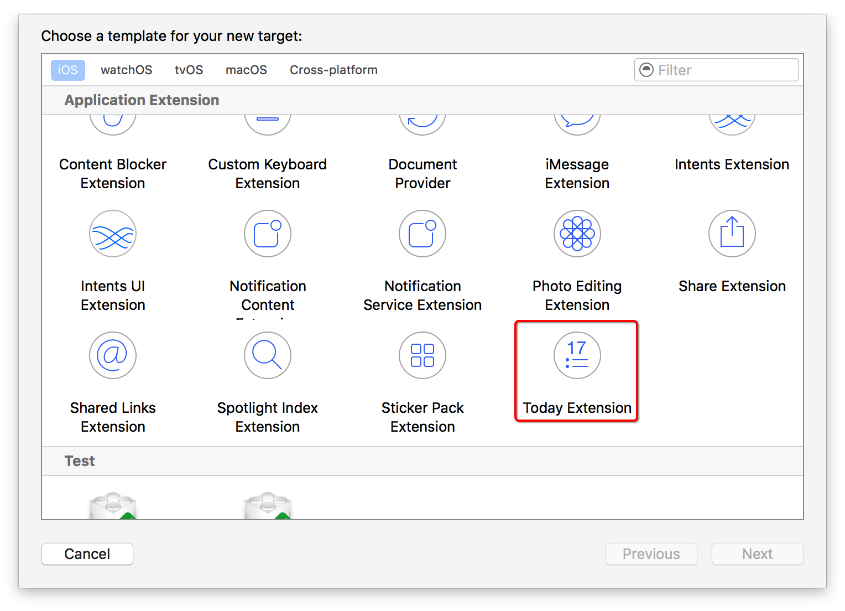The width and height of the screenshot is (845, 611).
Task: Select the Document Provider icon
Action: coord(422,125)
